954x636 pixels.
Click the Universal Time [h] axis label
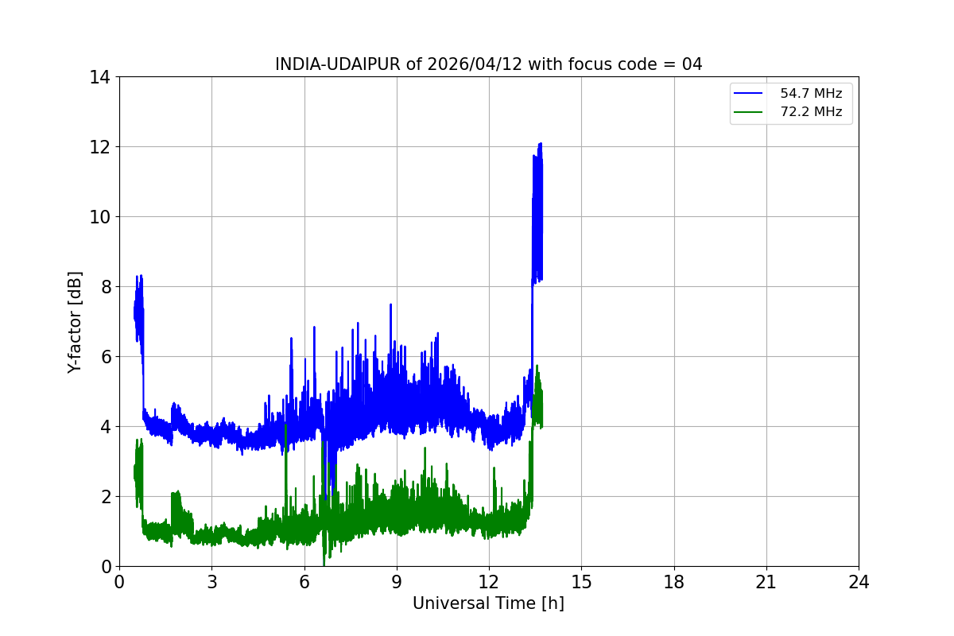tap(488, 603)
